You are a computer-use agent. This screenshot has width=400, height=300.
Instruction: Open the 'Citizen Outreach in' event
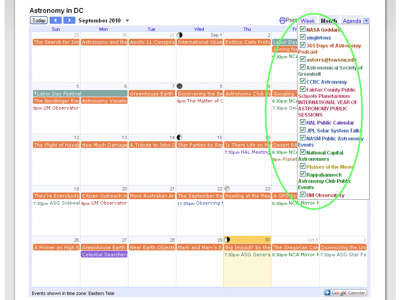[x=104, y=196]
